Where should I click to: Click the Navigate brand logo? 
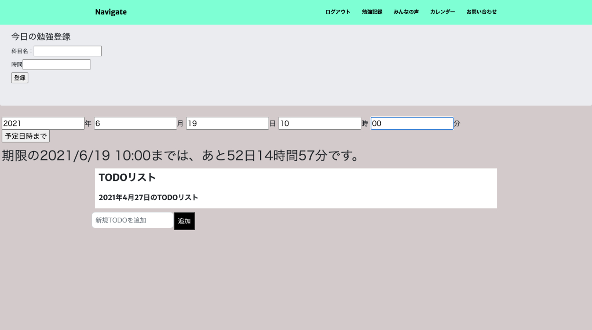(111, 12)
